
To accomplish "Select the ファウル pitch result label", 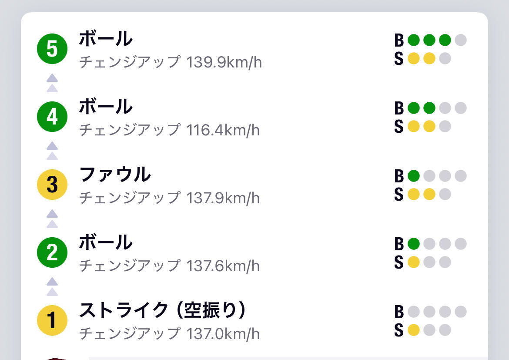I will pyautogui.click(x=115, y=174).
